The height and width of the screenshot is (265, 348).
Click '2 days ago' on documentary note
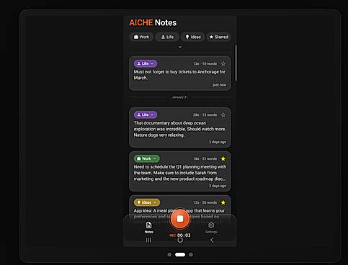click(x=218, y=142)
